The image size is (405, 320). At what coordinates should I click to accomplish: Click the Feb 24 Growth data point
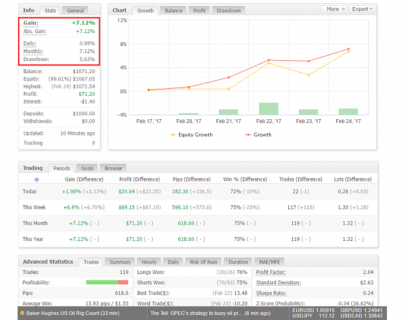click(349, 49)
